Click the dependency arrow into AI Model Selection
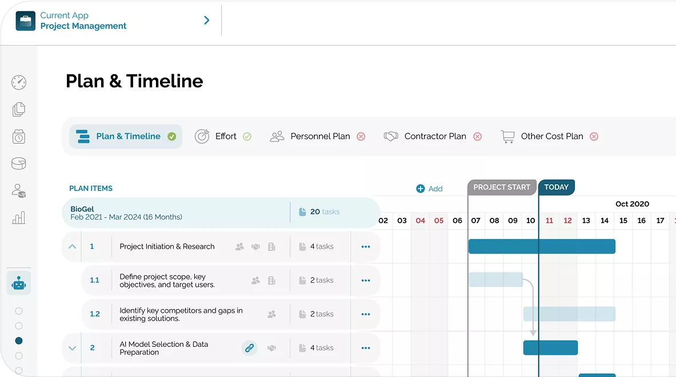The width and height of the screenshot is (676, 377). [x=533, y=333]
